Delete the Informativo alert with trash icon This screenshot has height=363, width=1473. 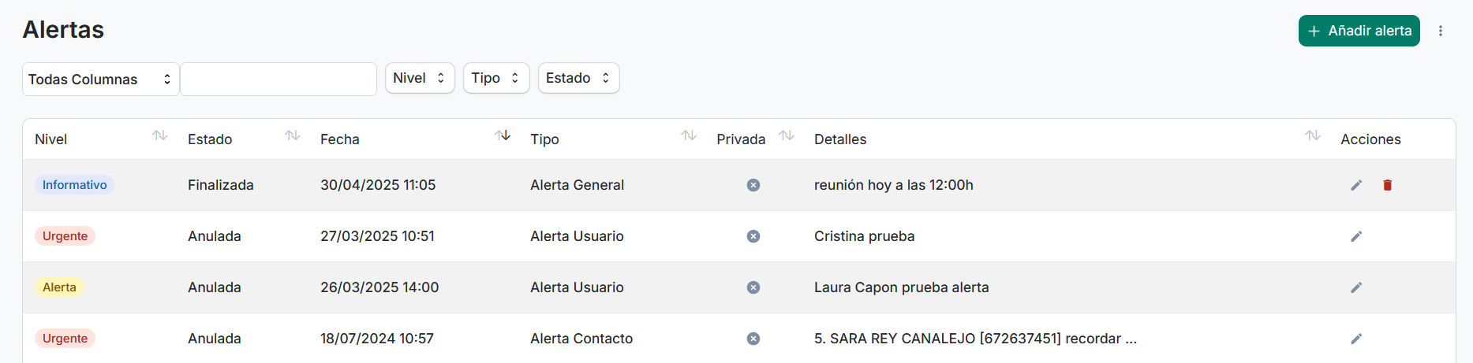coord(1387,185)
